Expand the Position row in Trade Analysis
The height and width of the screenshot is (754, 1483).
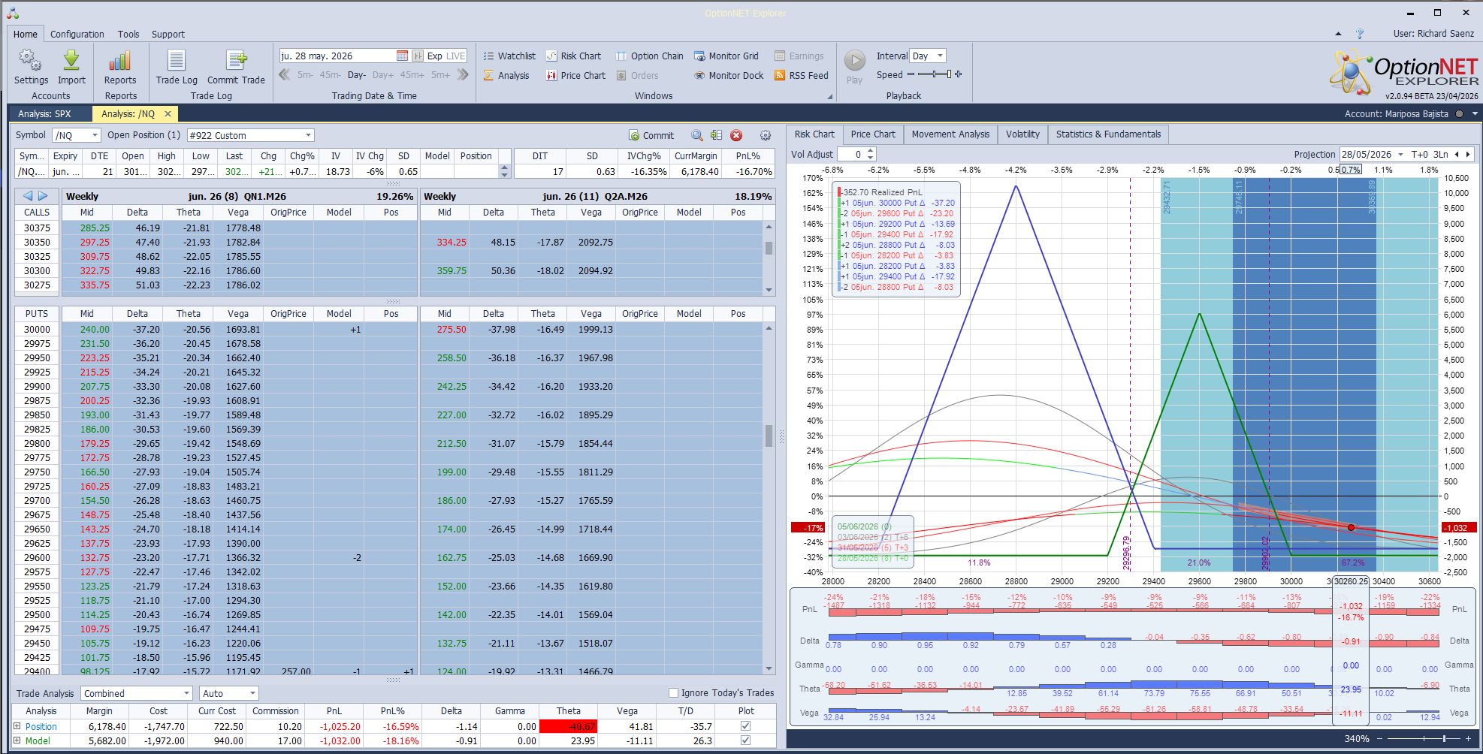[17, 726]
